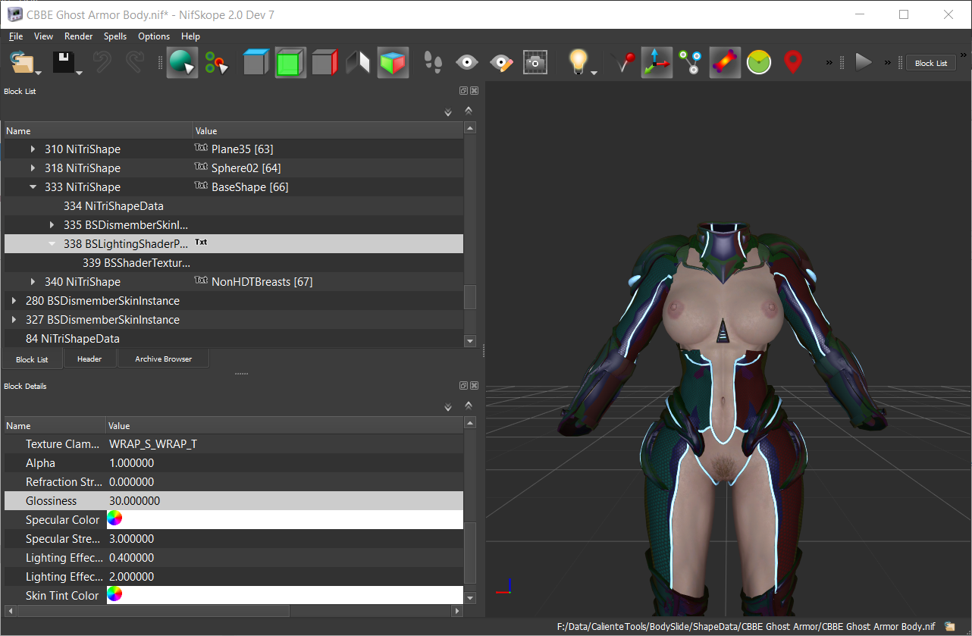
Task: Toggle the red-orange gradient render button
Action: [x=725, y=63]
